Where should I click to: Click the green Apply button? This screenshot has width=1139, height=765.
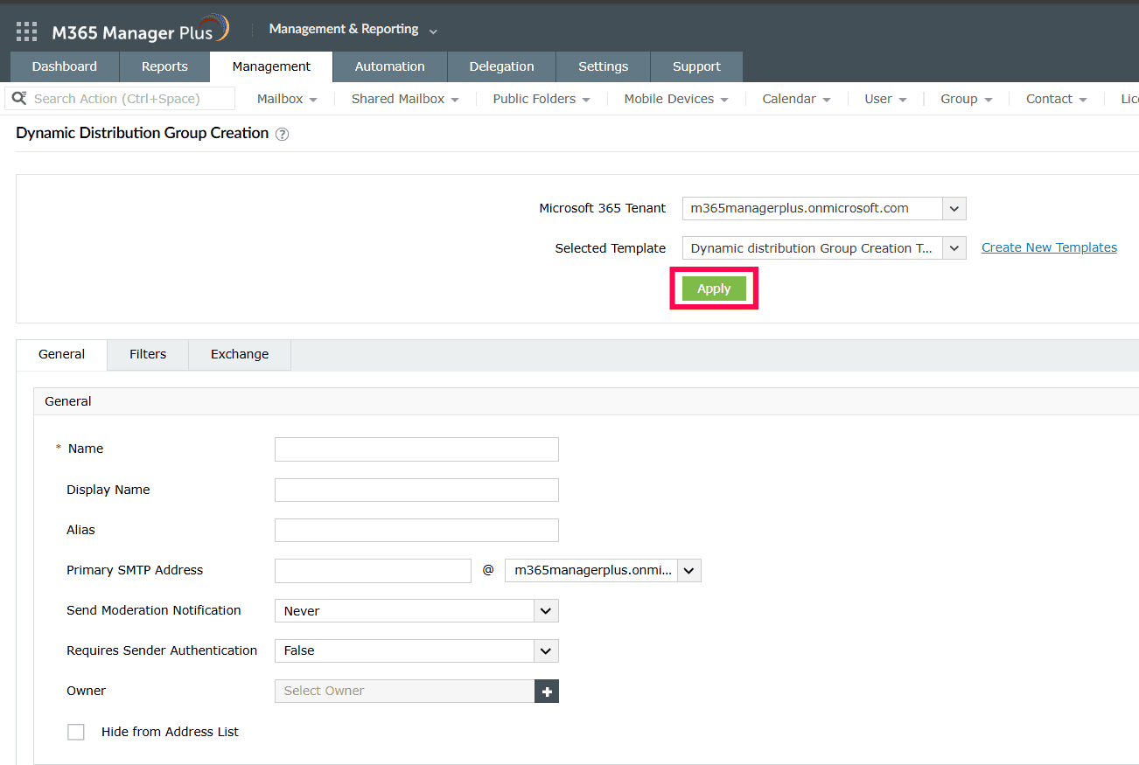tap(714, 289)
